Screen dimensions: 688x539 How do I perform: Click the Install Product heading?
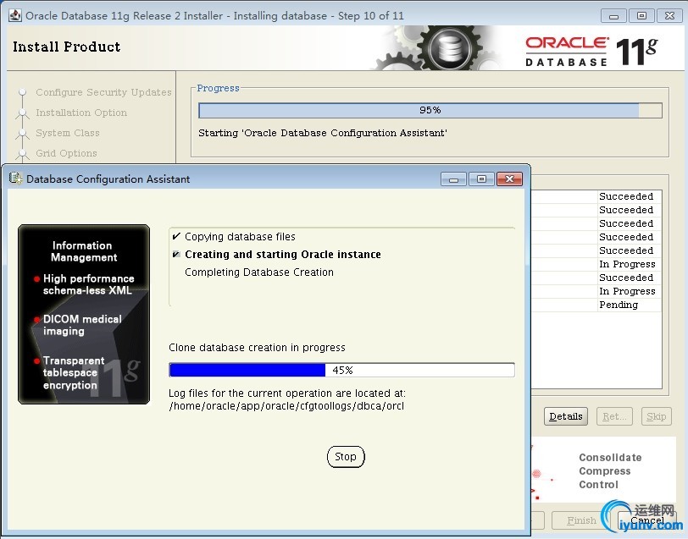[x=66, y=47]
